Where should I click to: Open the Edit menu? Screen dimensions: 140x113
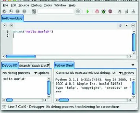[13, 5]
